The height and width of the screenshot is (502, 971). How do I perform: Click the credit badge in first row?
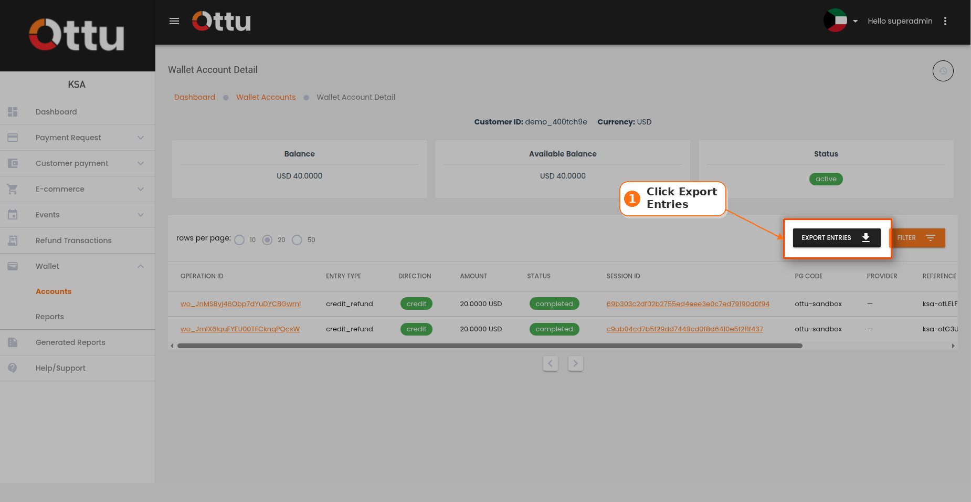(416, 304)
